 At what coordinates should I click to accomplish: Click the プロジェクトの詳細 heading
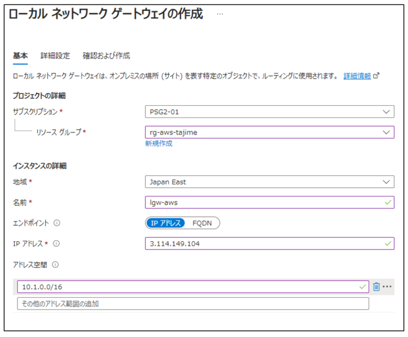click(39, 96)
